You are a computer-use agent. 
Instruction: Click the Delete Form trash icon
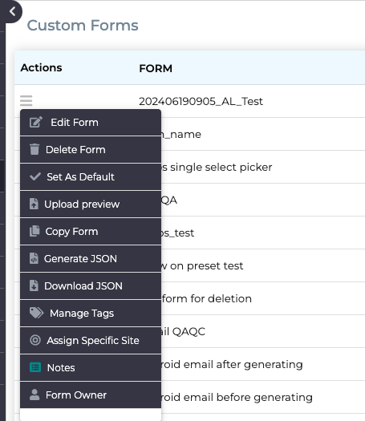pyautogui.click(x=34, y=149)
